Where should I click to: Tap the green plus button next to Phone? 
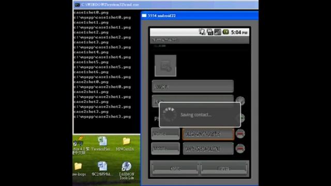(x=243, y=118)
